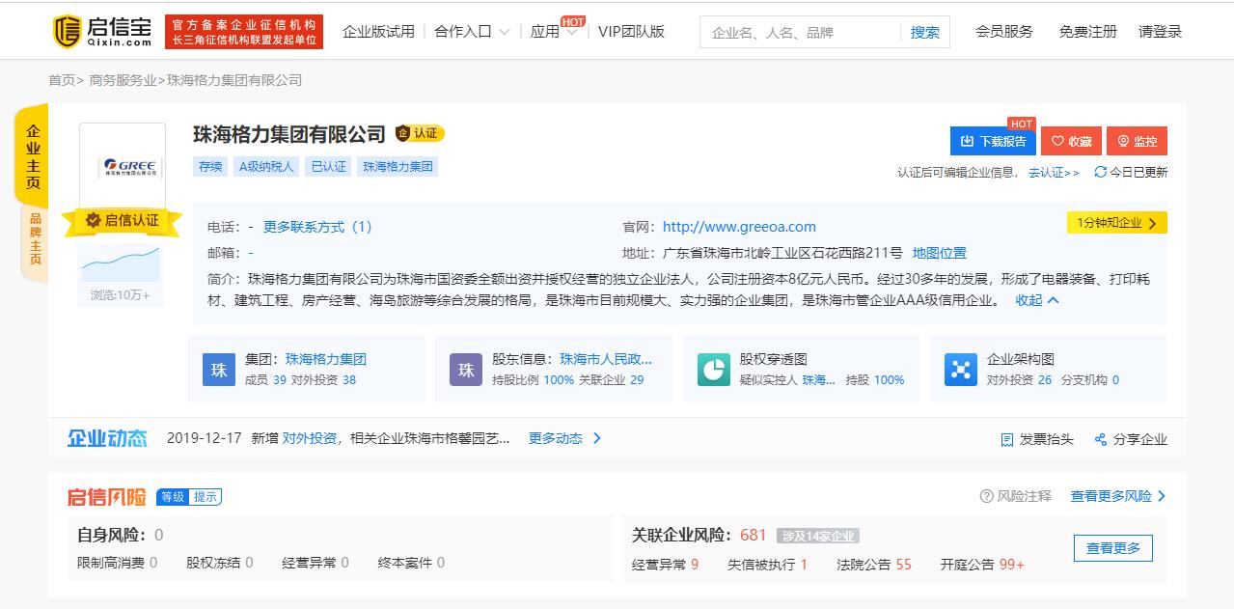
Task: Click the 查看更多 outlined button
Action: (1112, 548)
